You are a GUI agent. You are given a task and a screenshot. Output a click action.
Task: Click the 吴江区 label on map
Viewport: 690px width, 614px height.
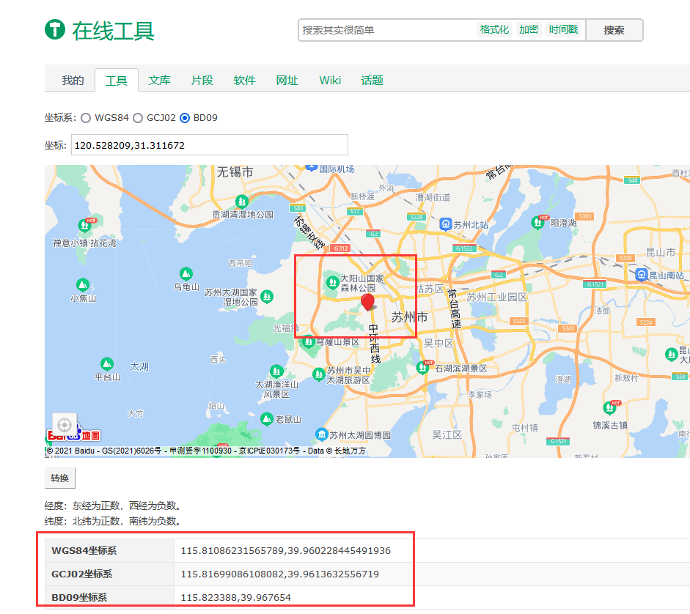[447, 435]
